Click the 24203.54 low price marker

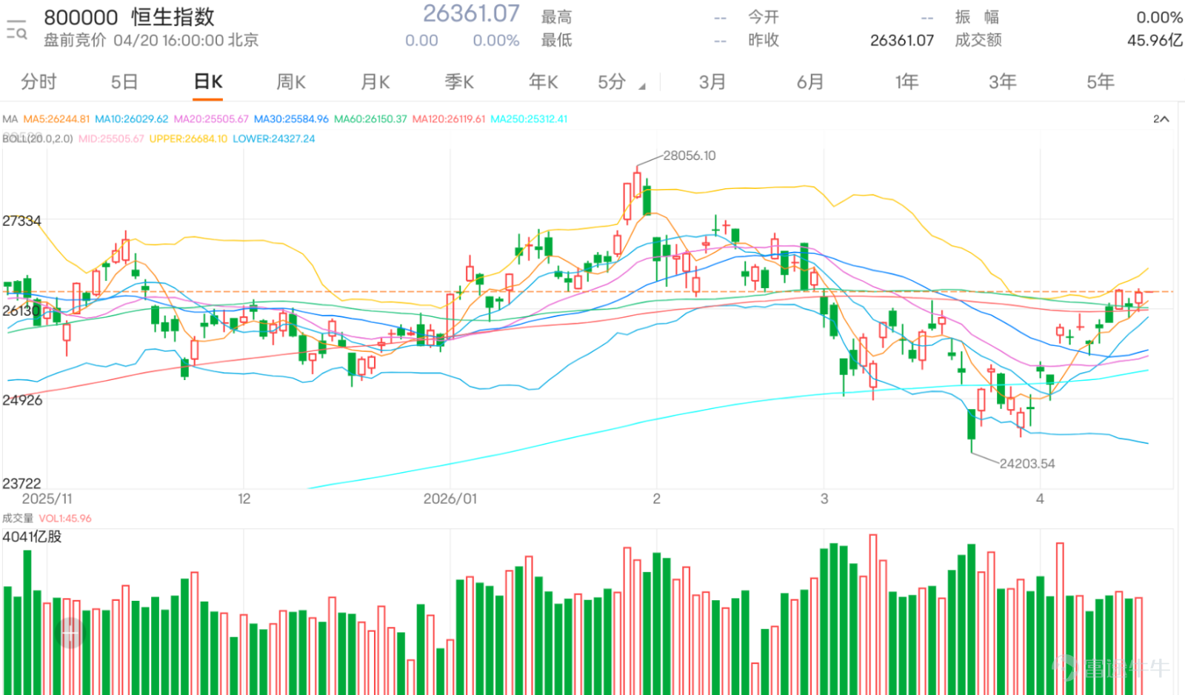1027,464
